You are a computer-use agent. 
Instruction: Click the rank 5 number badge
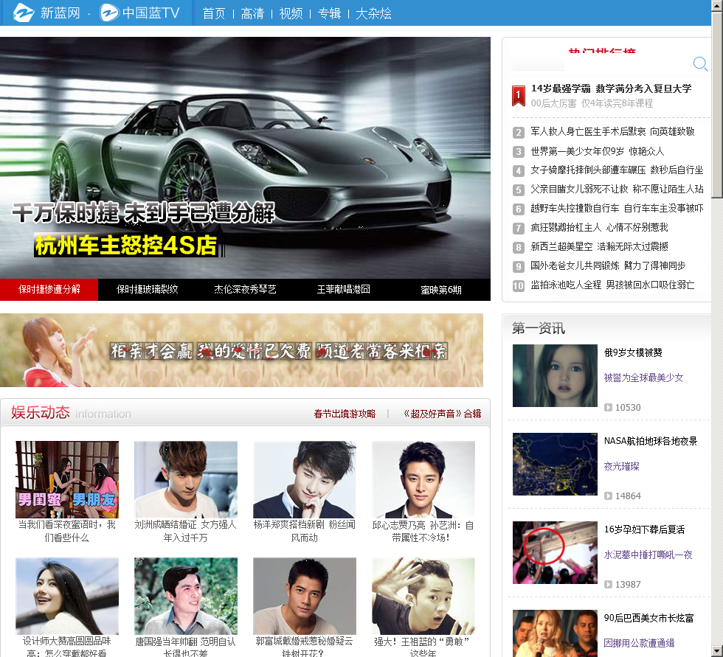pyautogui.click(x=519, y=190)
